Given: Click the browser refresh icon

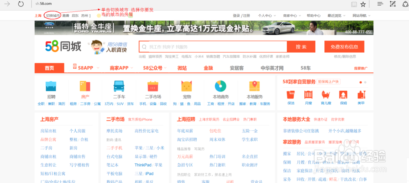Looking at the screenshot, I should click(x=20, y=4).
